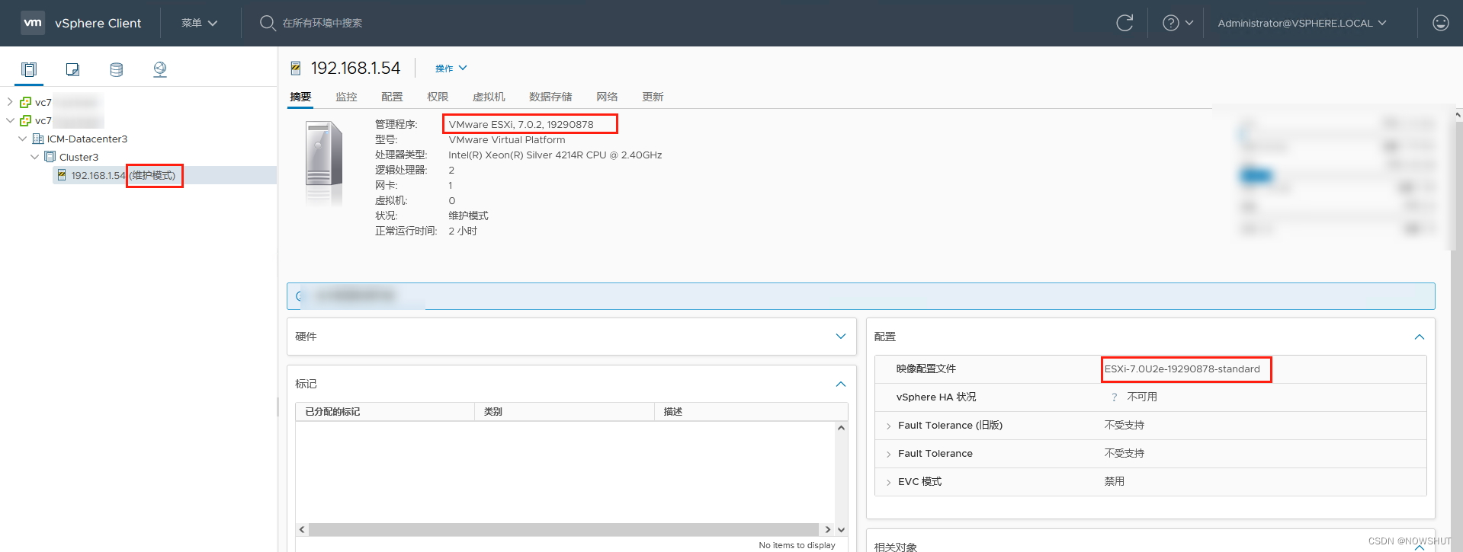Switch to the 虚拟机 VMs tab

tap(489, 97)
